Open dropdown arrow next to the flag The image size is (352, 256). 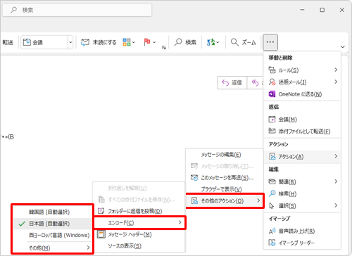pos(154,42)
